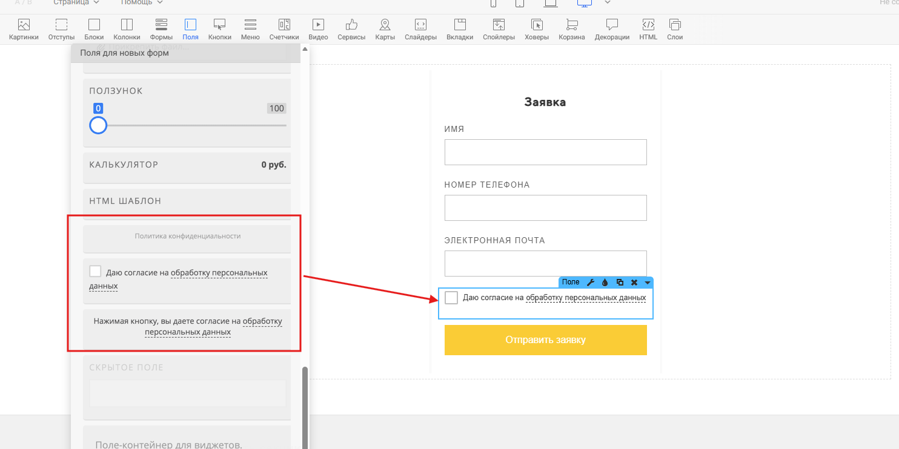The width and height of the screenshot is (899, 449).
Task: Switch to the desktop monitor preview
Action: click(584, 2)
